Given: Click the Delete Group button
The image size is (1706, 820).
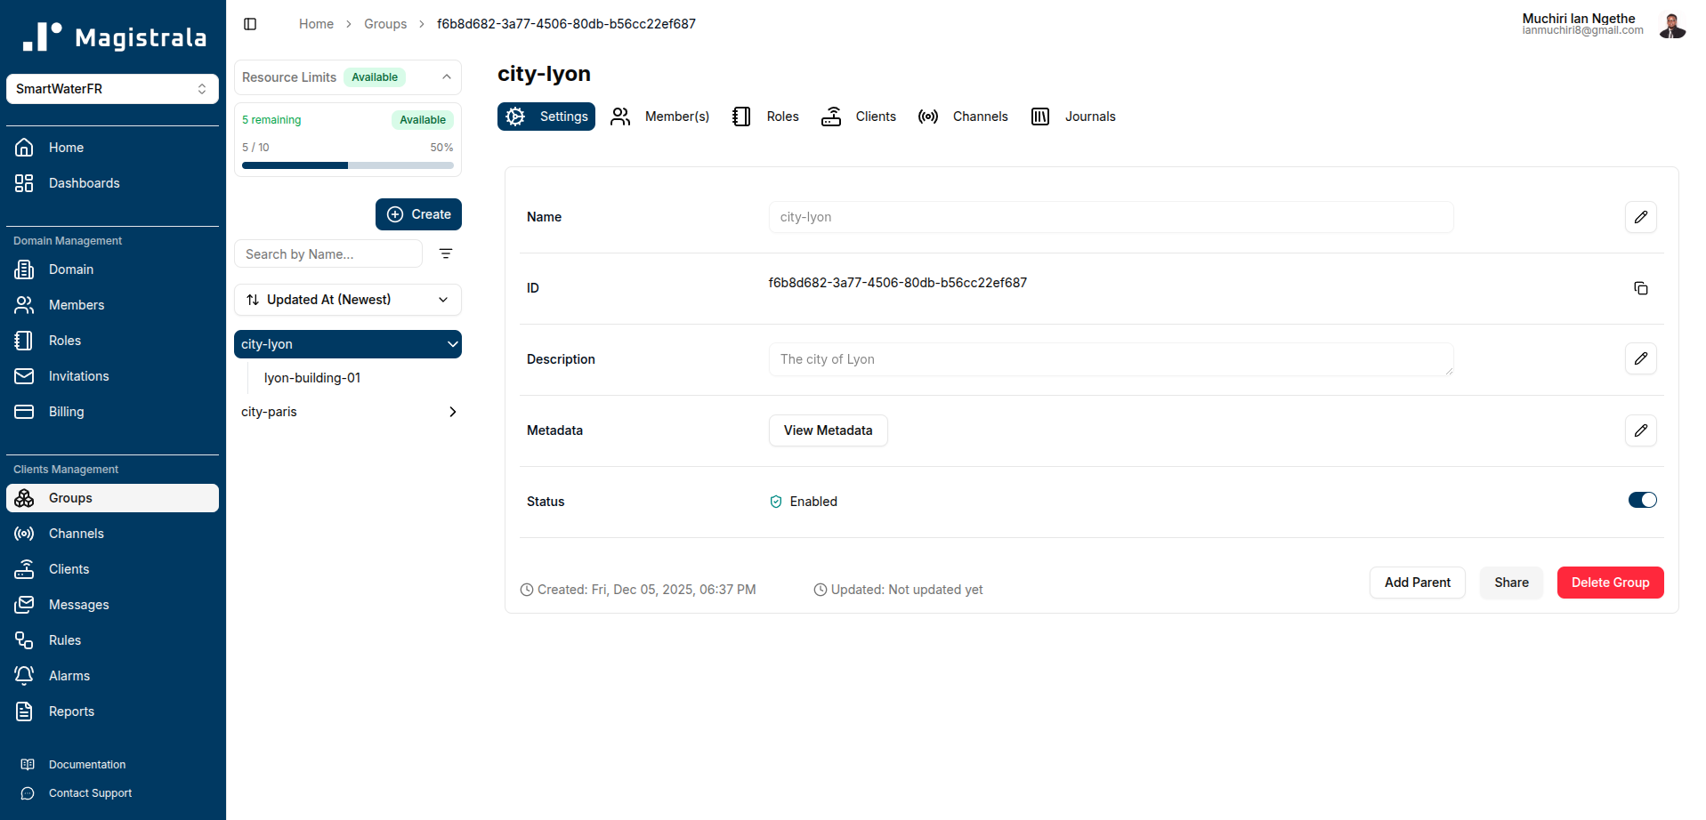Looking at the screenshot, I should pyautogui.click(x=1609, y=583).
